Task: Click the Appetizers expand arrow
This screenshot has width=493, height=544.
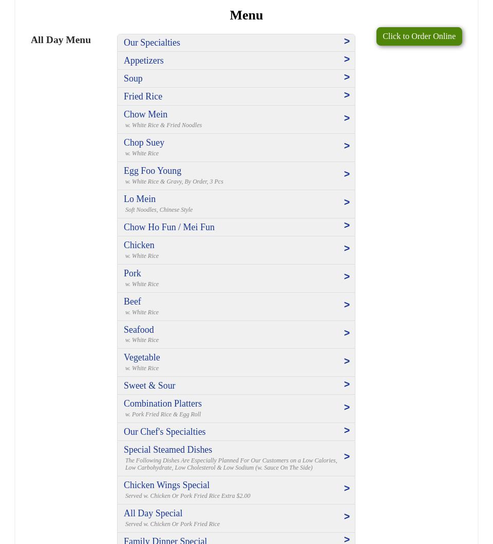Action: click(x=347, y=59)
